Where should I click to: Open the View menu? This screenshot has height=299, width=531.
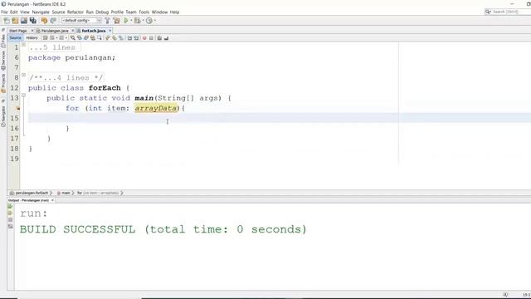click(25, 12)
